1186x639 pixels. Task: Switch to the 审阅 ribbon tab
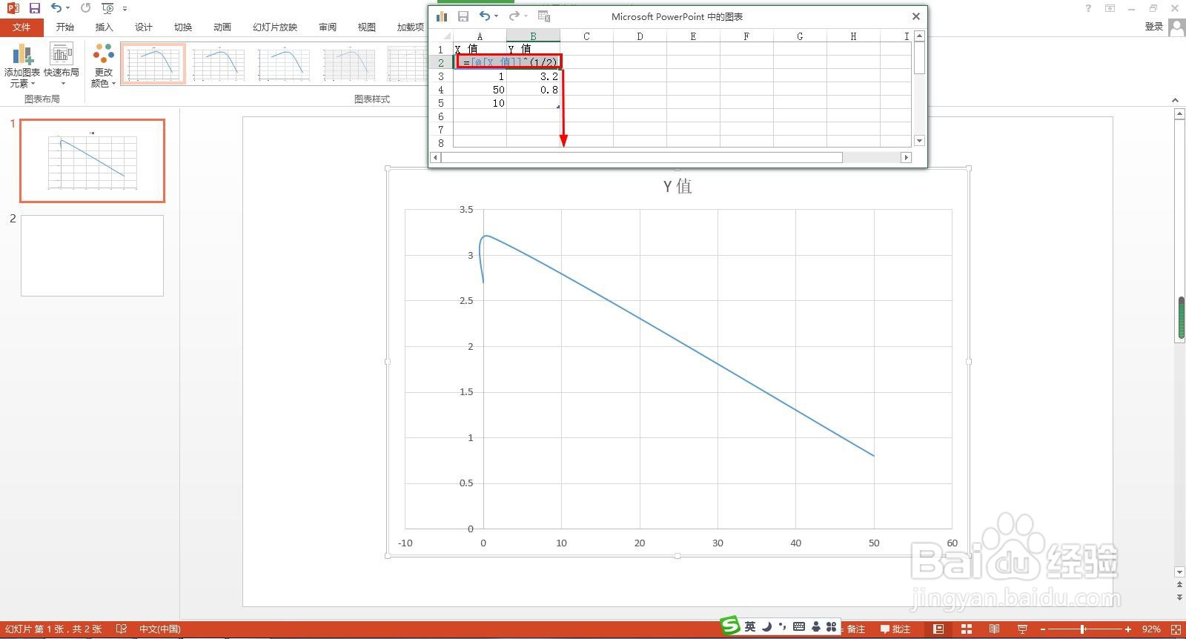click(x=328, y=27)
